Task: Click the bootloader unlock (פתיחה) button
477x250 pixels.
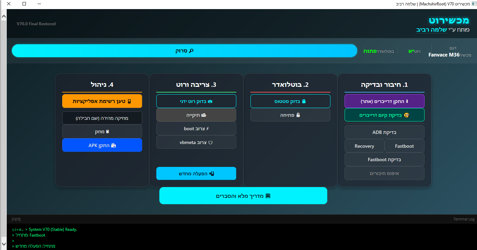Action: [290, 115]
